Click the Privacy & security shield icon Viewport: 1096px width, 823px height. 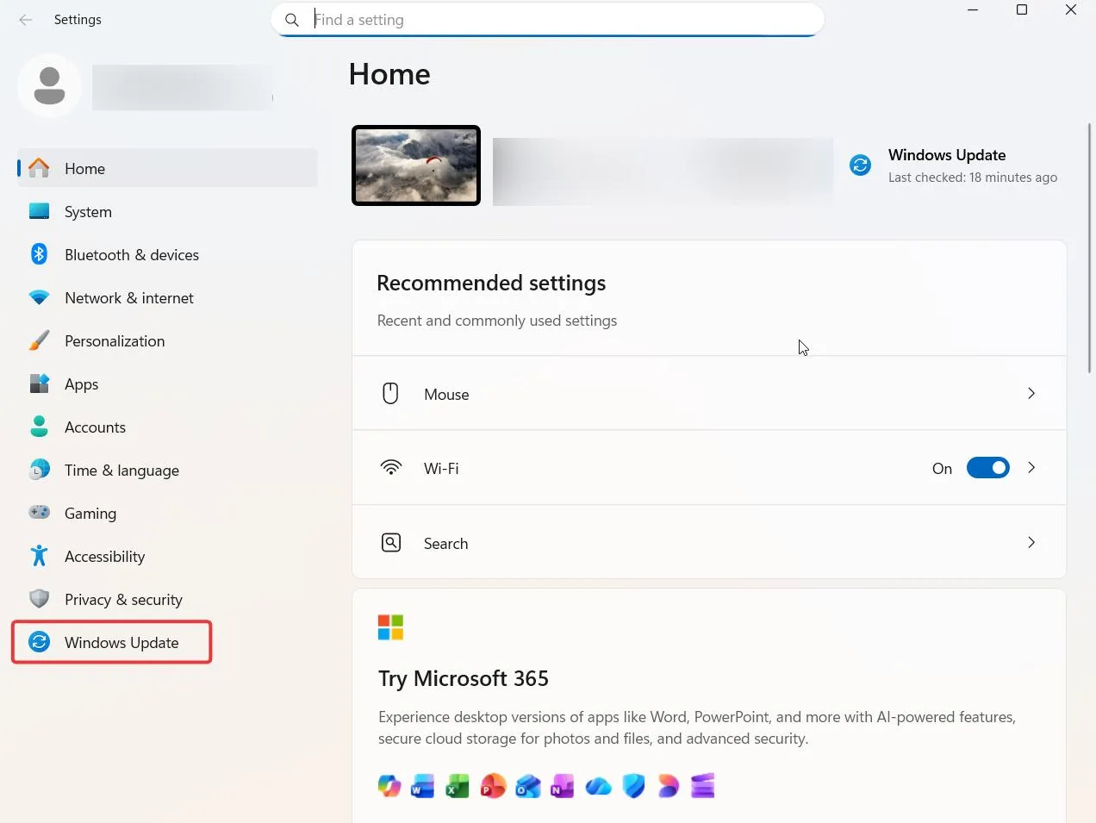point(39,599)
